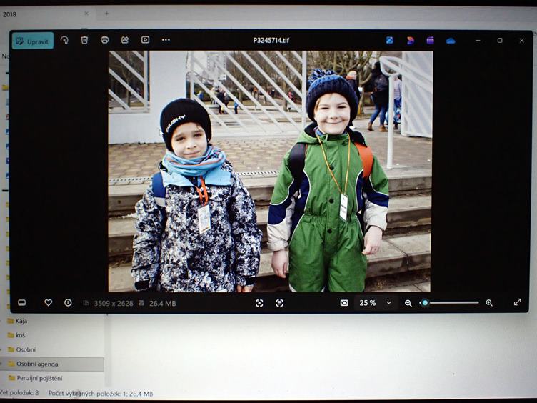Rotate the photo with the rotate icon
This screenshot has height=403, width=537.
(64, 41)
